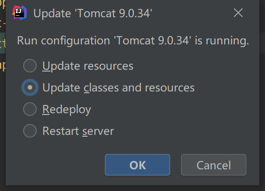Select the Redeploy radio button
Viewport: 265px width, 191px height.
coord(30,109)
